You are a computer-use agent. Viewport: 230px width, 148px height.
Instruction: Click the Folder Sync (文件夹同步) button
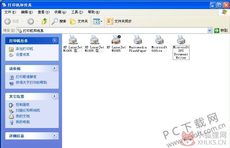[119, 21]
